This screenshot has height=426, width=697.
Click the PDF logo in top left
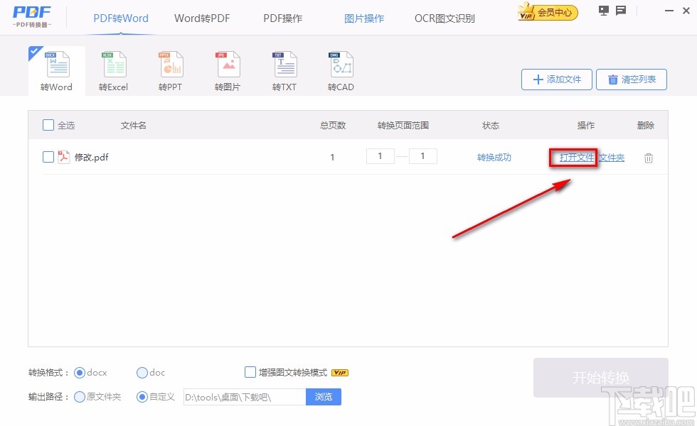[30, 16]
